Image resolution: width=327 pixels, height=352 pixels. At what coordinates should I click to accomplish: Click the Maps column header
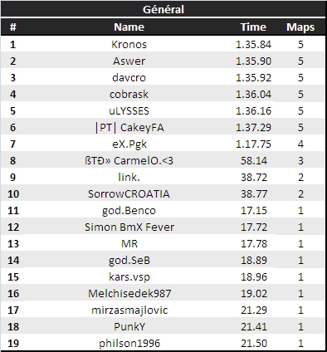[300, 27]
